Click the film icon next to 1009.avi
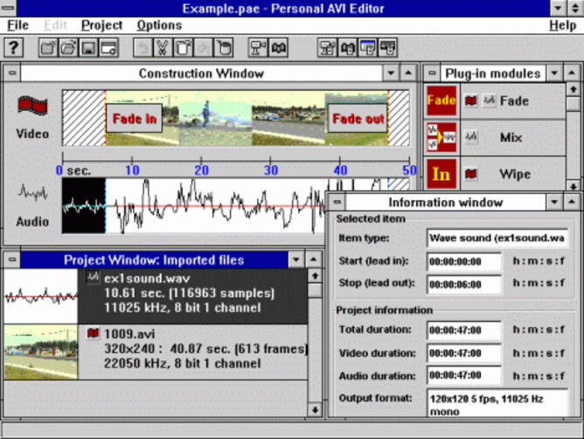The height and width of the screenshot is (439, 584). pos(93,333)
